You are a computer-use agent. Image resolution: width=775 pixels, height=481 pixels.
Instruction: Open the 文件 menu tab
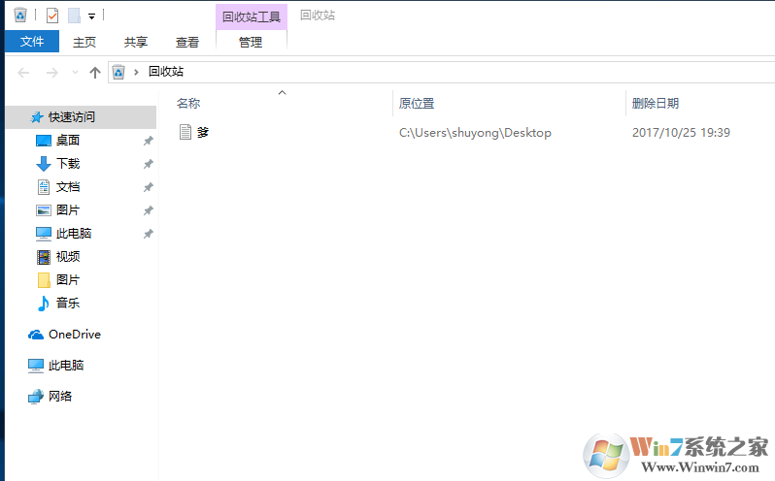point(32,42)
